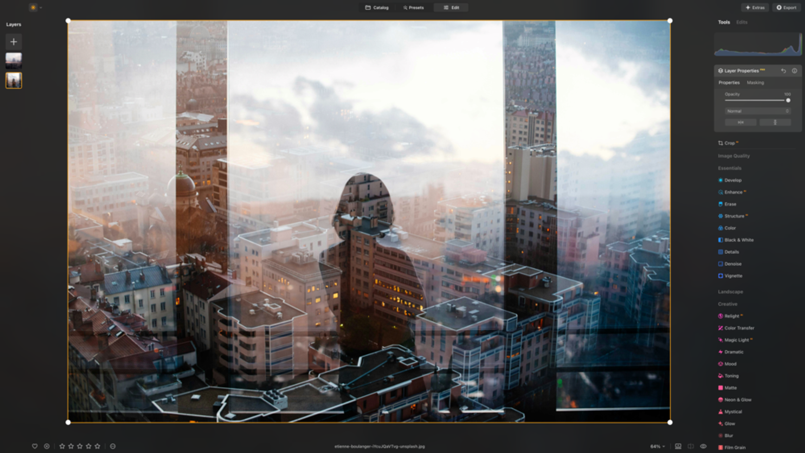Screen dimensions: 805x453
Task: Switch to the Catalog view
Action: [x=377, y=7]
